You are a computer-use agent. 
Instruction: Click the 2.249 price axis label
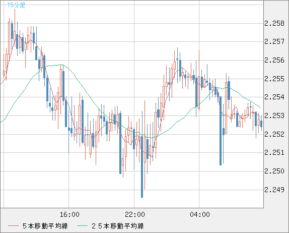point(274,190)
